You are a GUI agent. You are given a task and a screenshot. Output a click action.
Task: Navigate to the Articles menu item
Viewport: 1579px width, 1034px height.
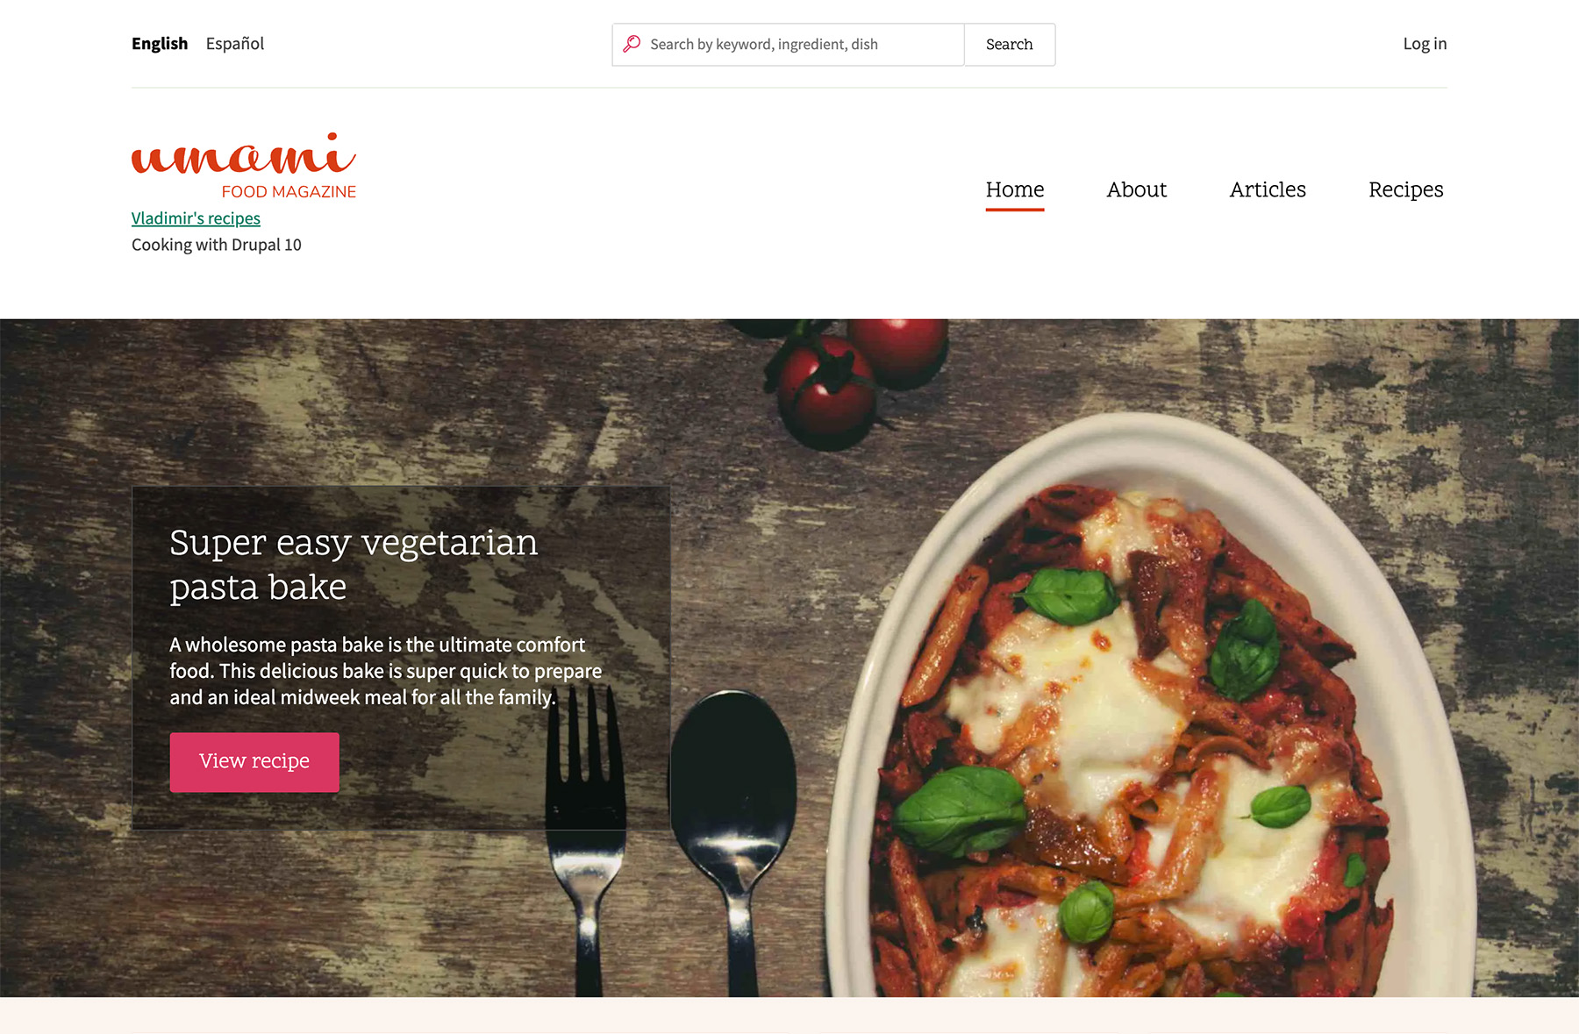point(1267,189)
